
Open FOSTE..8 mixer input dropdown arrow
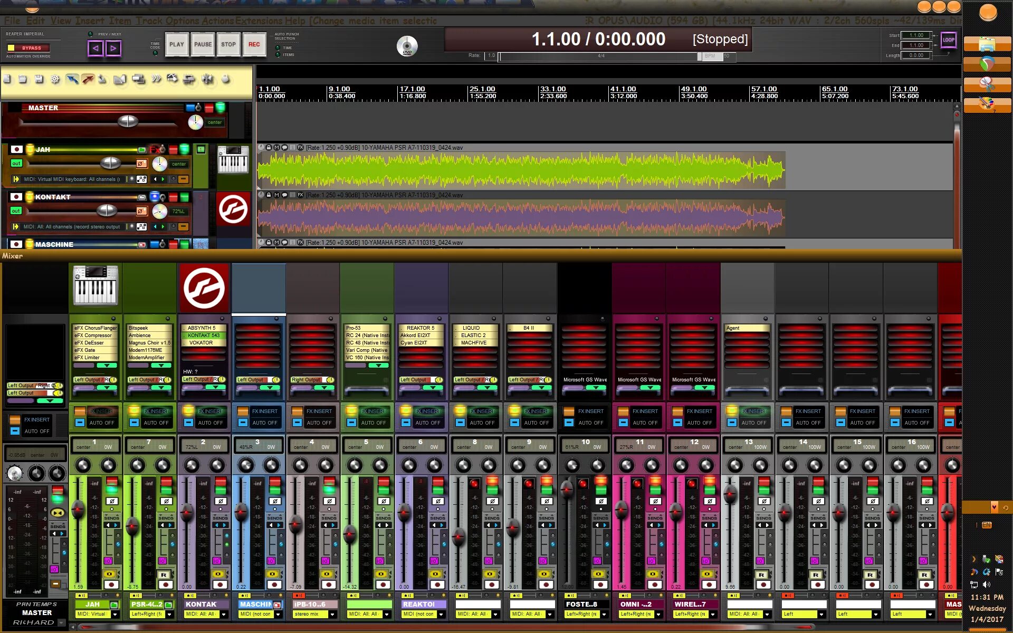point(604,615)
